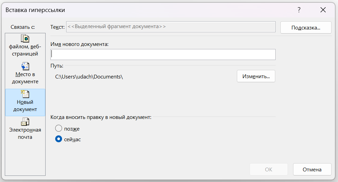This screenshot has height=182, width=338.
Task: Click the 'Текст' display text field
Action: coord(170,27)
